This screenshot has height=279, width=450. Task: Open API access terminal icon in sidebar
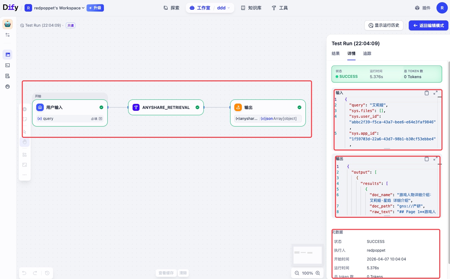[8, 65]
